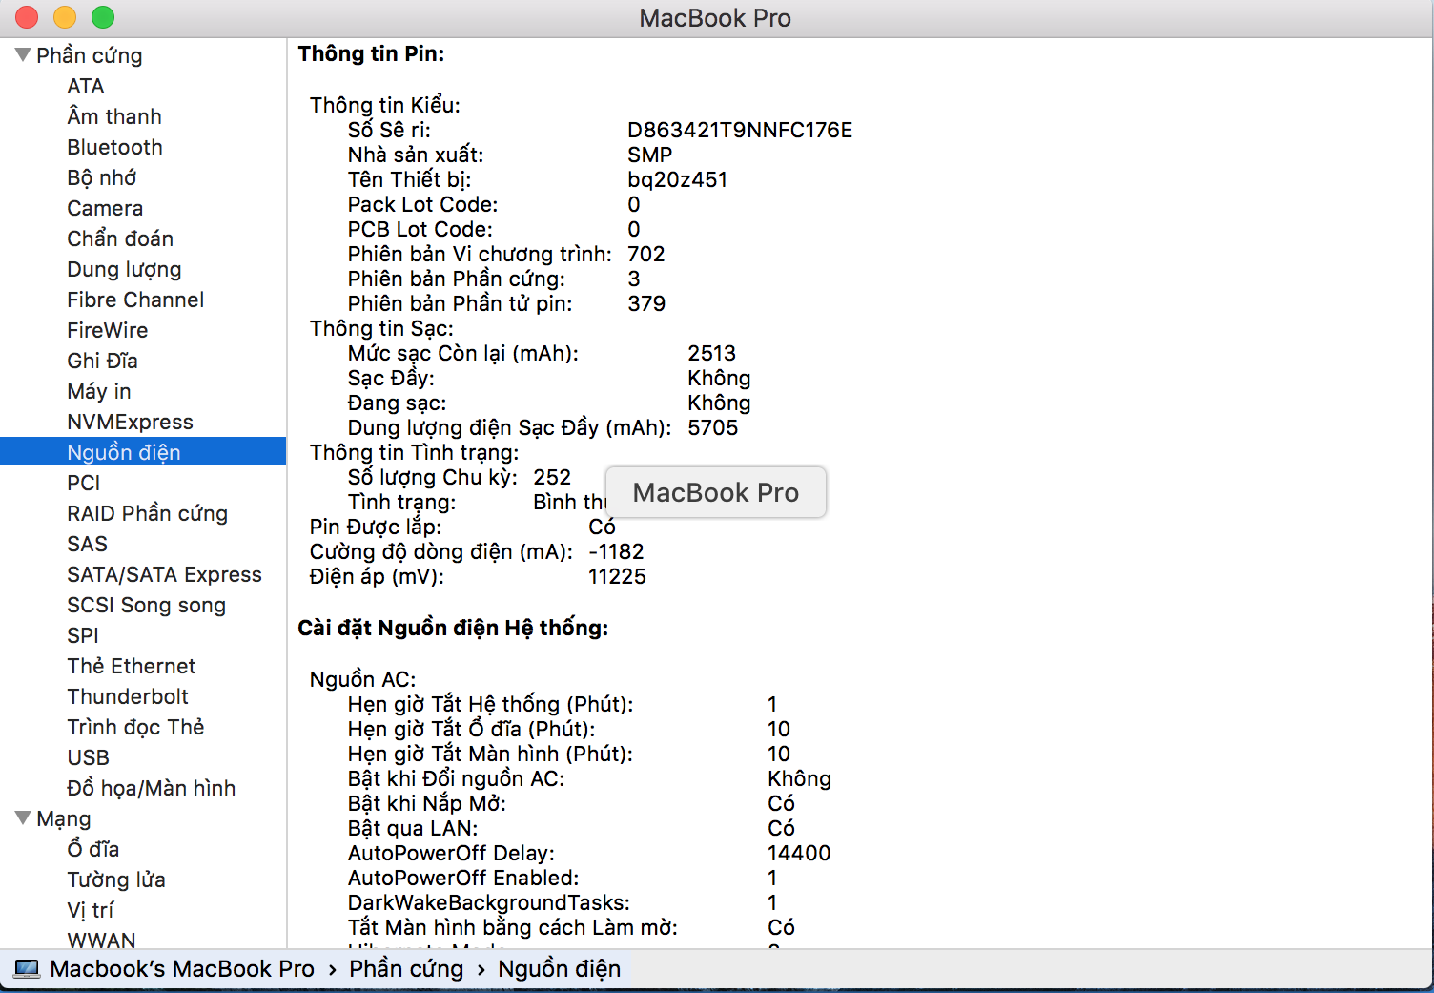Click the laptop icon in the path bar
The height and width of the screenshot is (993, 1434).
pyautogui.click(x=27, y=969)
